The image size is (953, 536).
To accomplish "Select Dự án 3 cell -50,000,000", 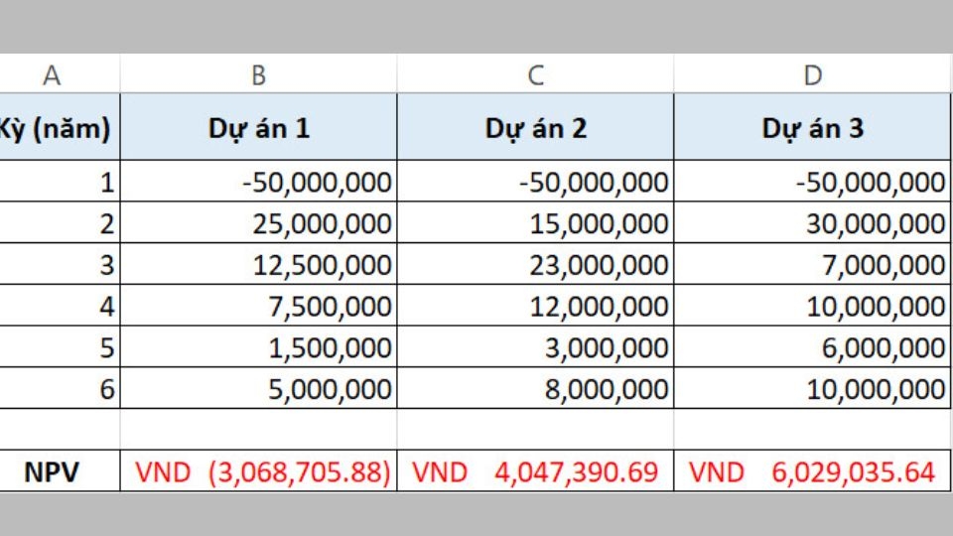I will 813,181.
